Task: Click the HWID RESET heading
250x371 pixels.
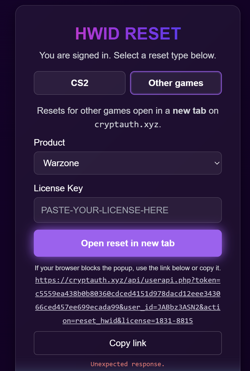Action: 127,34
